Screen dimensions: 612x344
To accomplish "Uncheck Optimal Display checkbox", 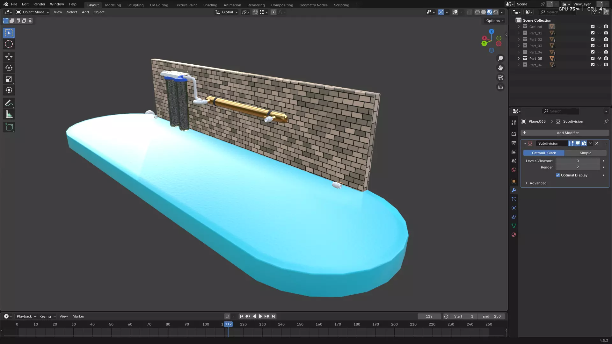I will pyautogui.click(x=558, y=175).
